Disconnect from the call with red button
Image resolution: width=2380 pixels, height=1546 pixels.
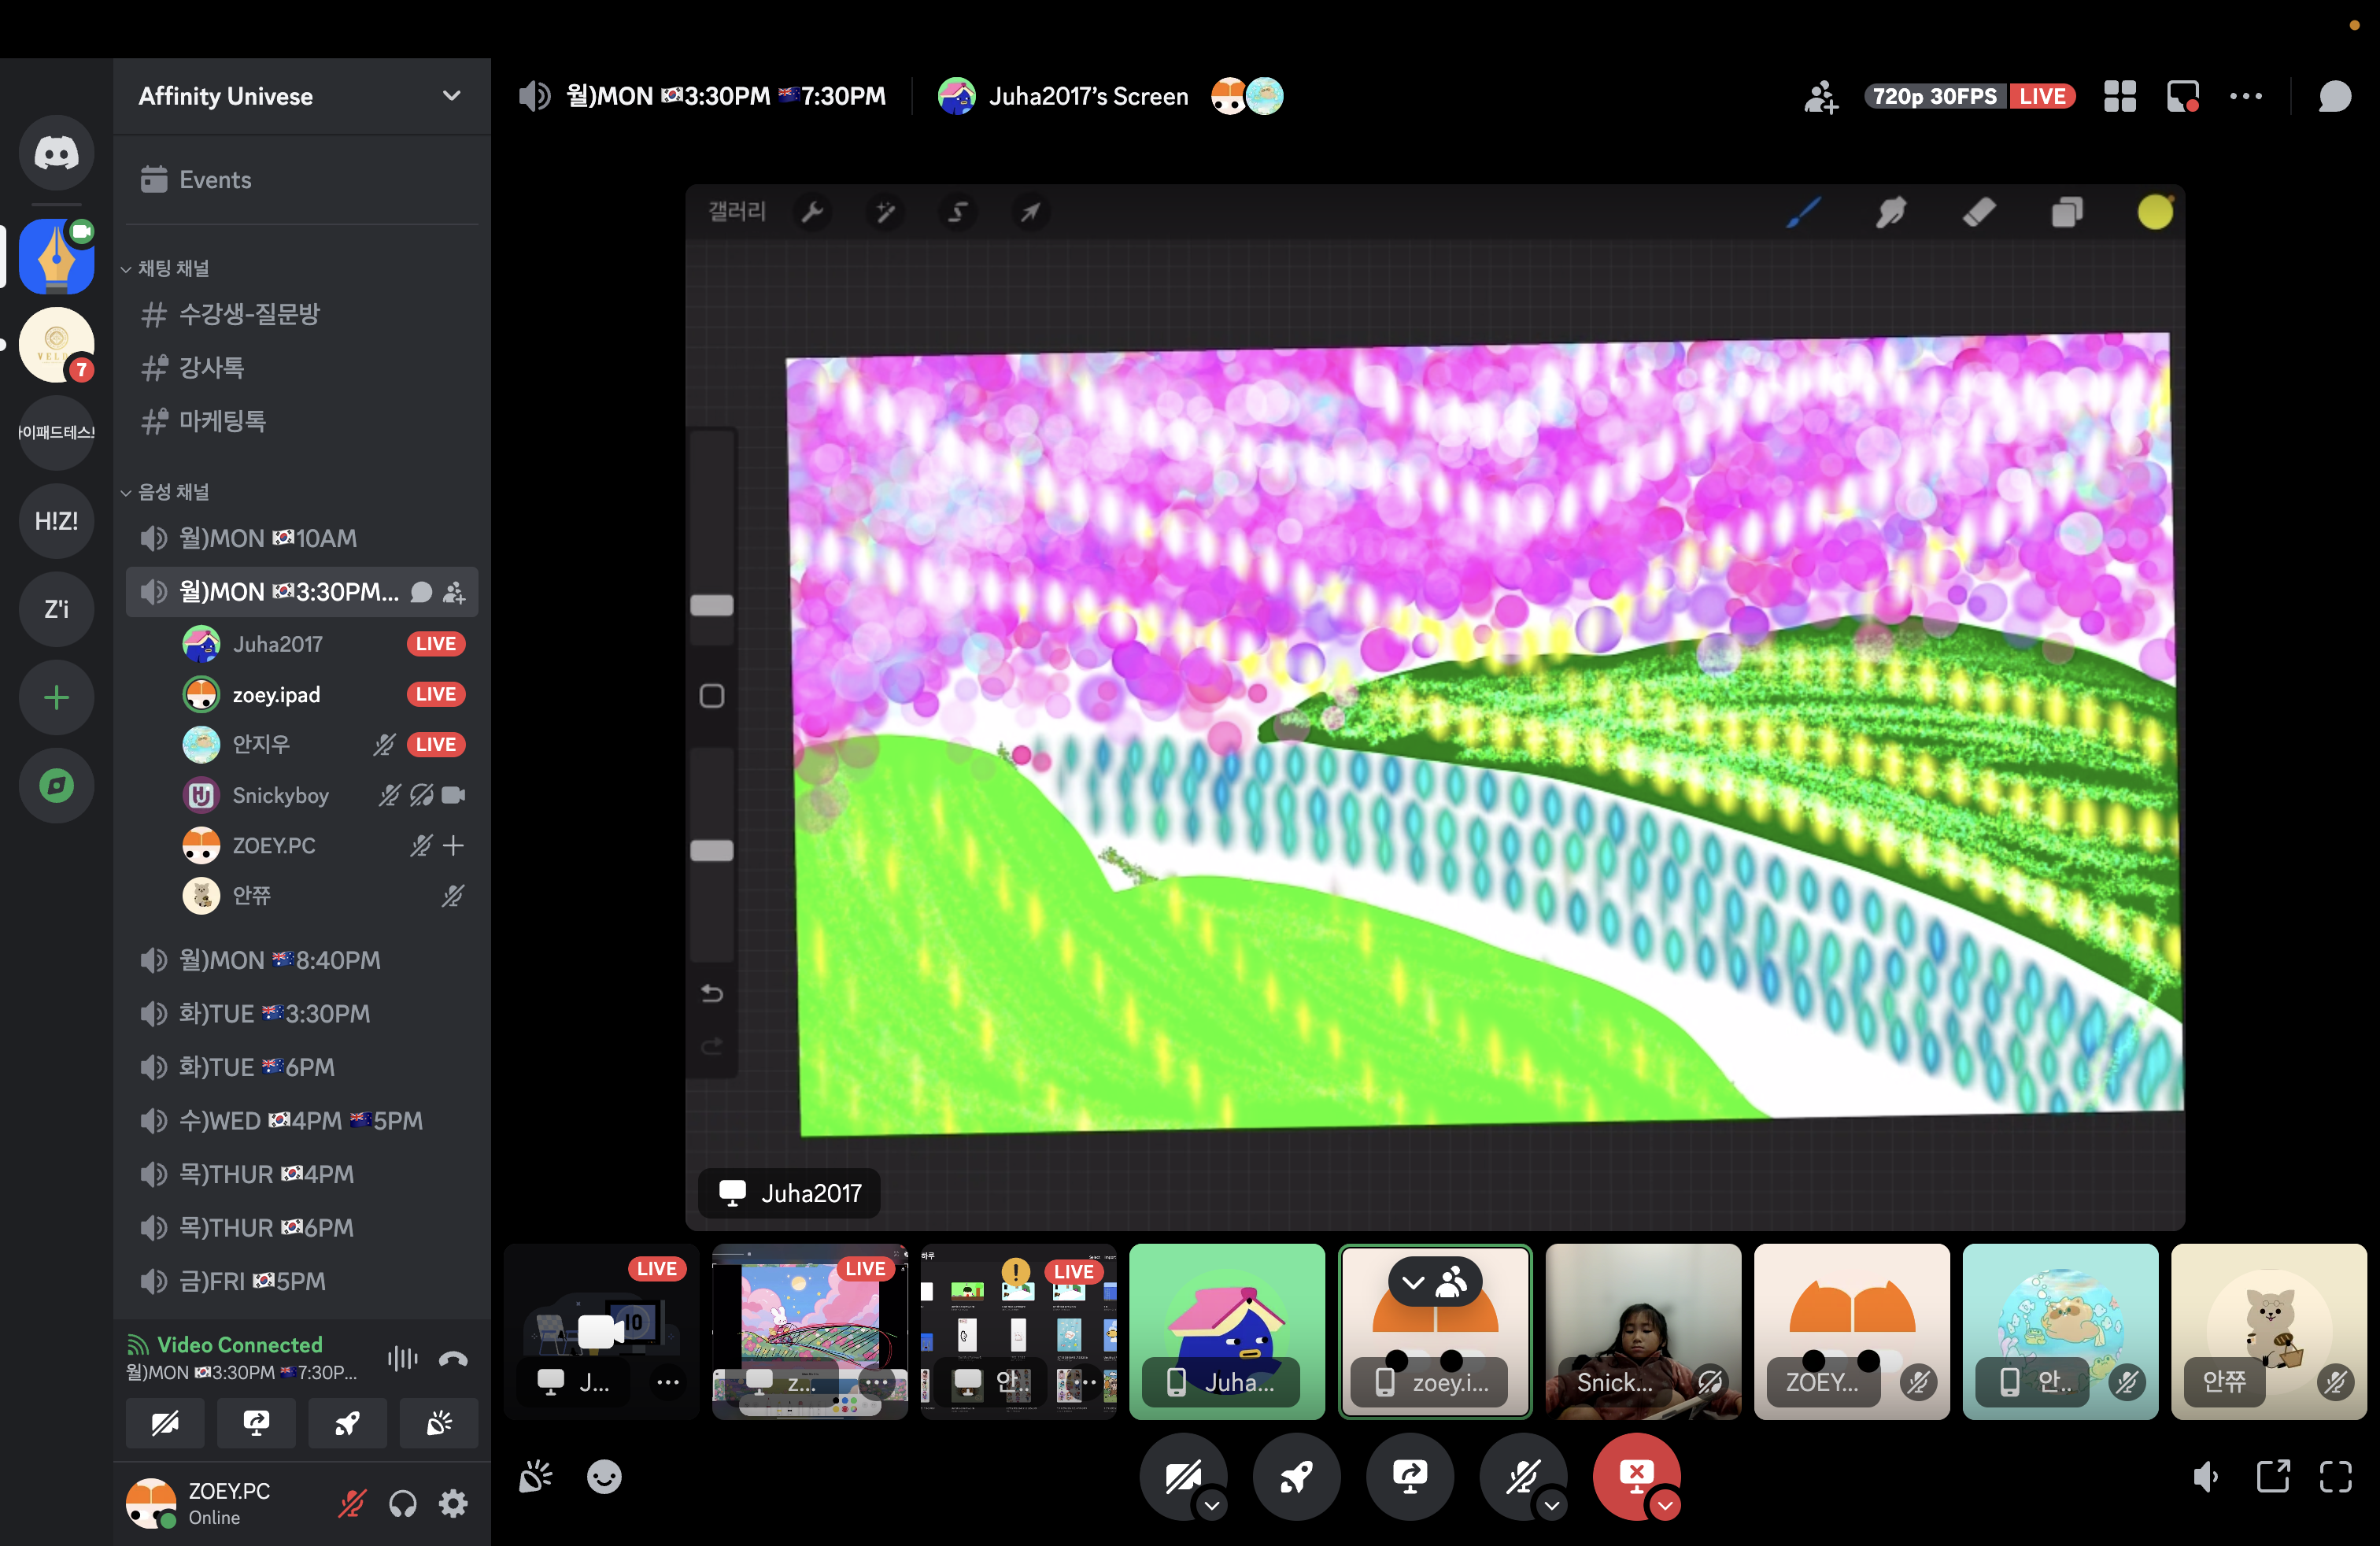point(1636,1476)
